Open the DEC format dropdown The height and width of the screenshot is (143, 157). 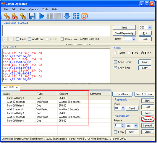pos(150,27)
